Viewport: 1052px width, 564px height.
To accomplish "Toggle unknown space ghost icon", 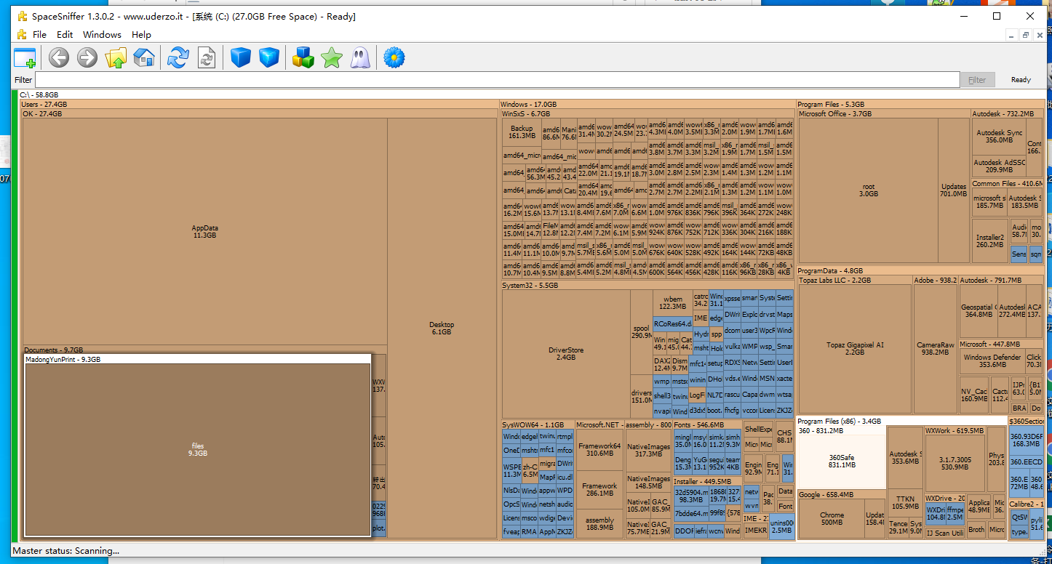I will click(360, 57).
